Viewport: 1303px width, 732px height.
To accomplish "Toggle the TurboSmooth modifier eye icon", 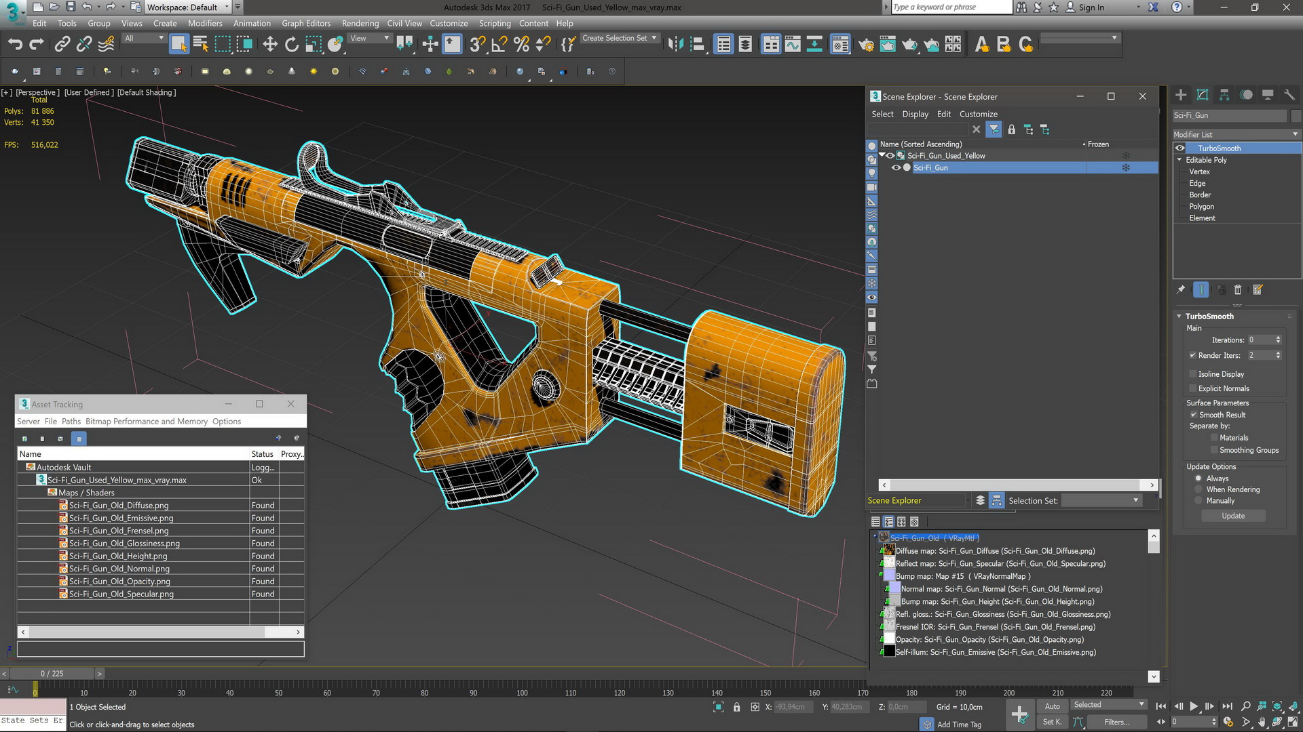I will point(1180,148).
